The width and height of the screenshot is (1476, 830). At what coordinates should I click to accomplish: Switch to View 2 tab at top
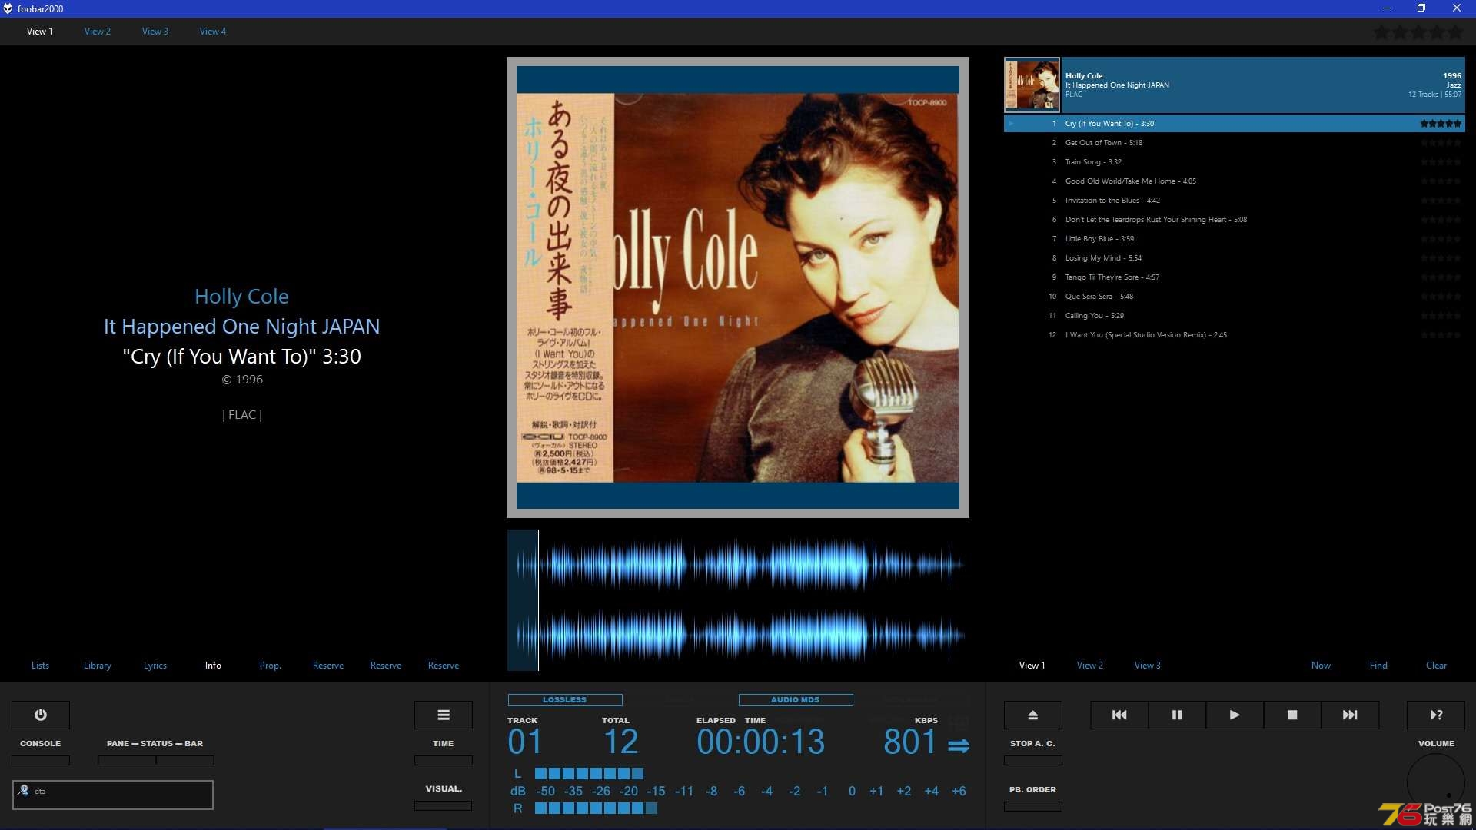pos(98,32)
